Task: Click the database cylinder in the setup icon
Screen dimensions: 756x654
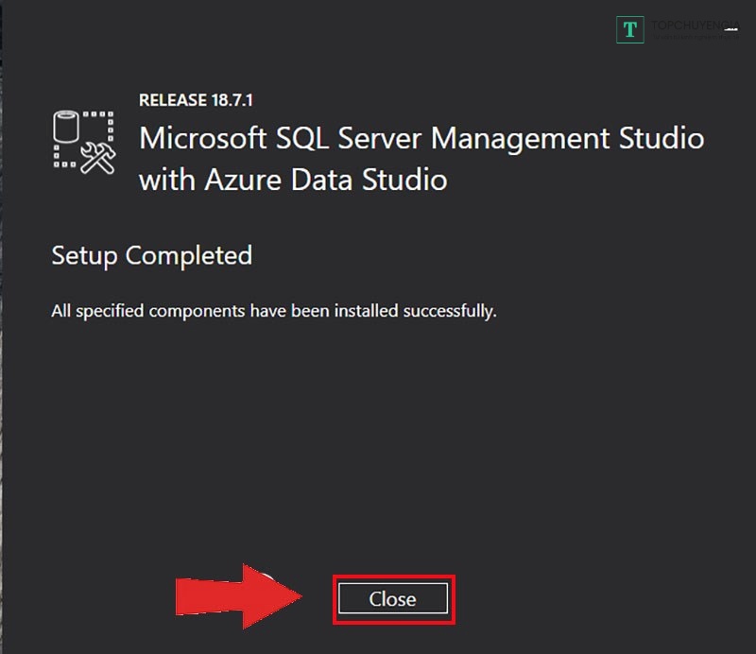Action: point(67,127)
